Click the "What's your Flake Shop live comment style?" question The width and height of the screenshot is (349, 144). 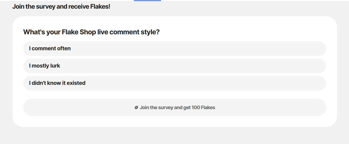91,32
